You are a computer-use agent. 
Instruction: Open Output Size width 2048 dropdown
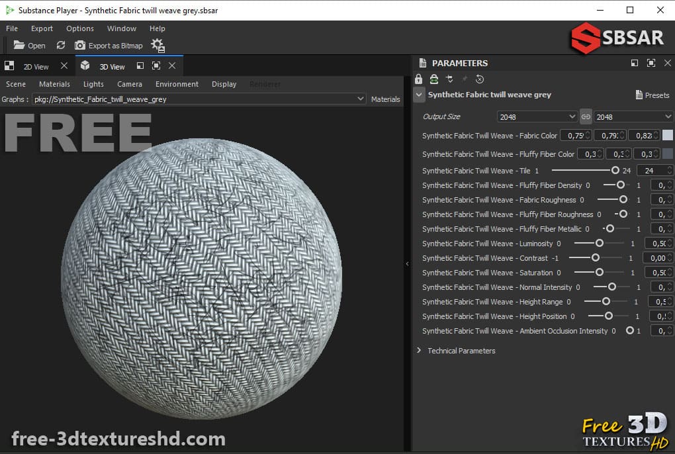537,116
